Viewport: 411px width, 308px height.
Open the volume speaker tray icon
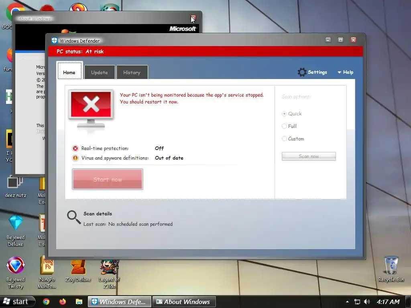[367, 302]
